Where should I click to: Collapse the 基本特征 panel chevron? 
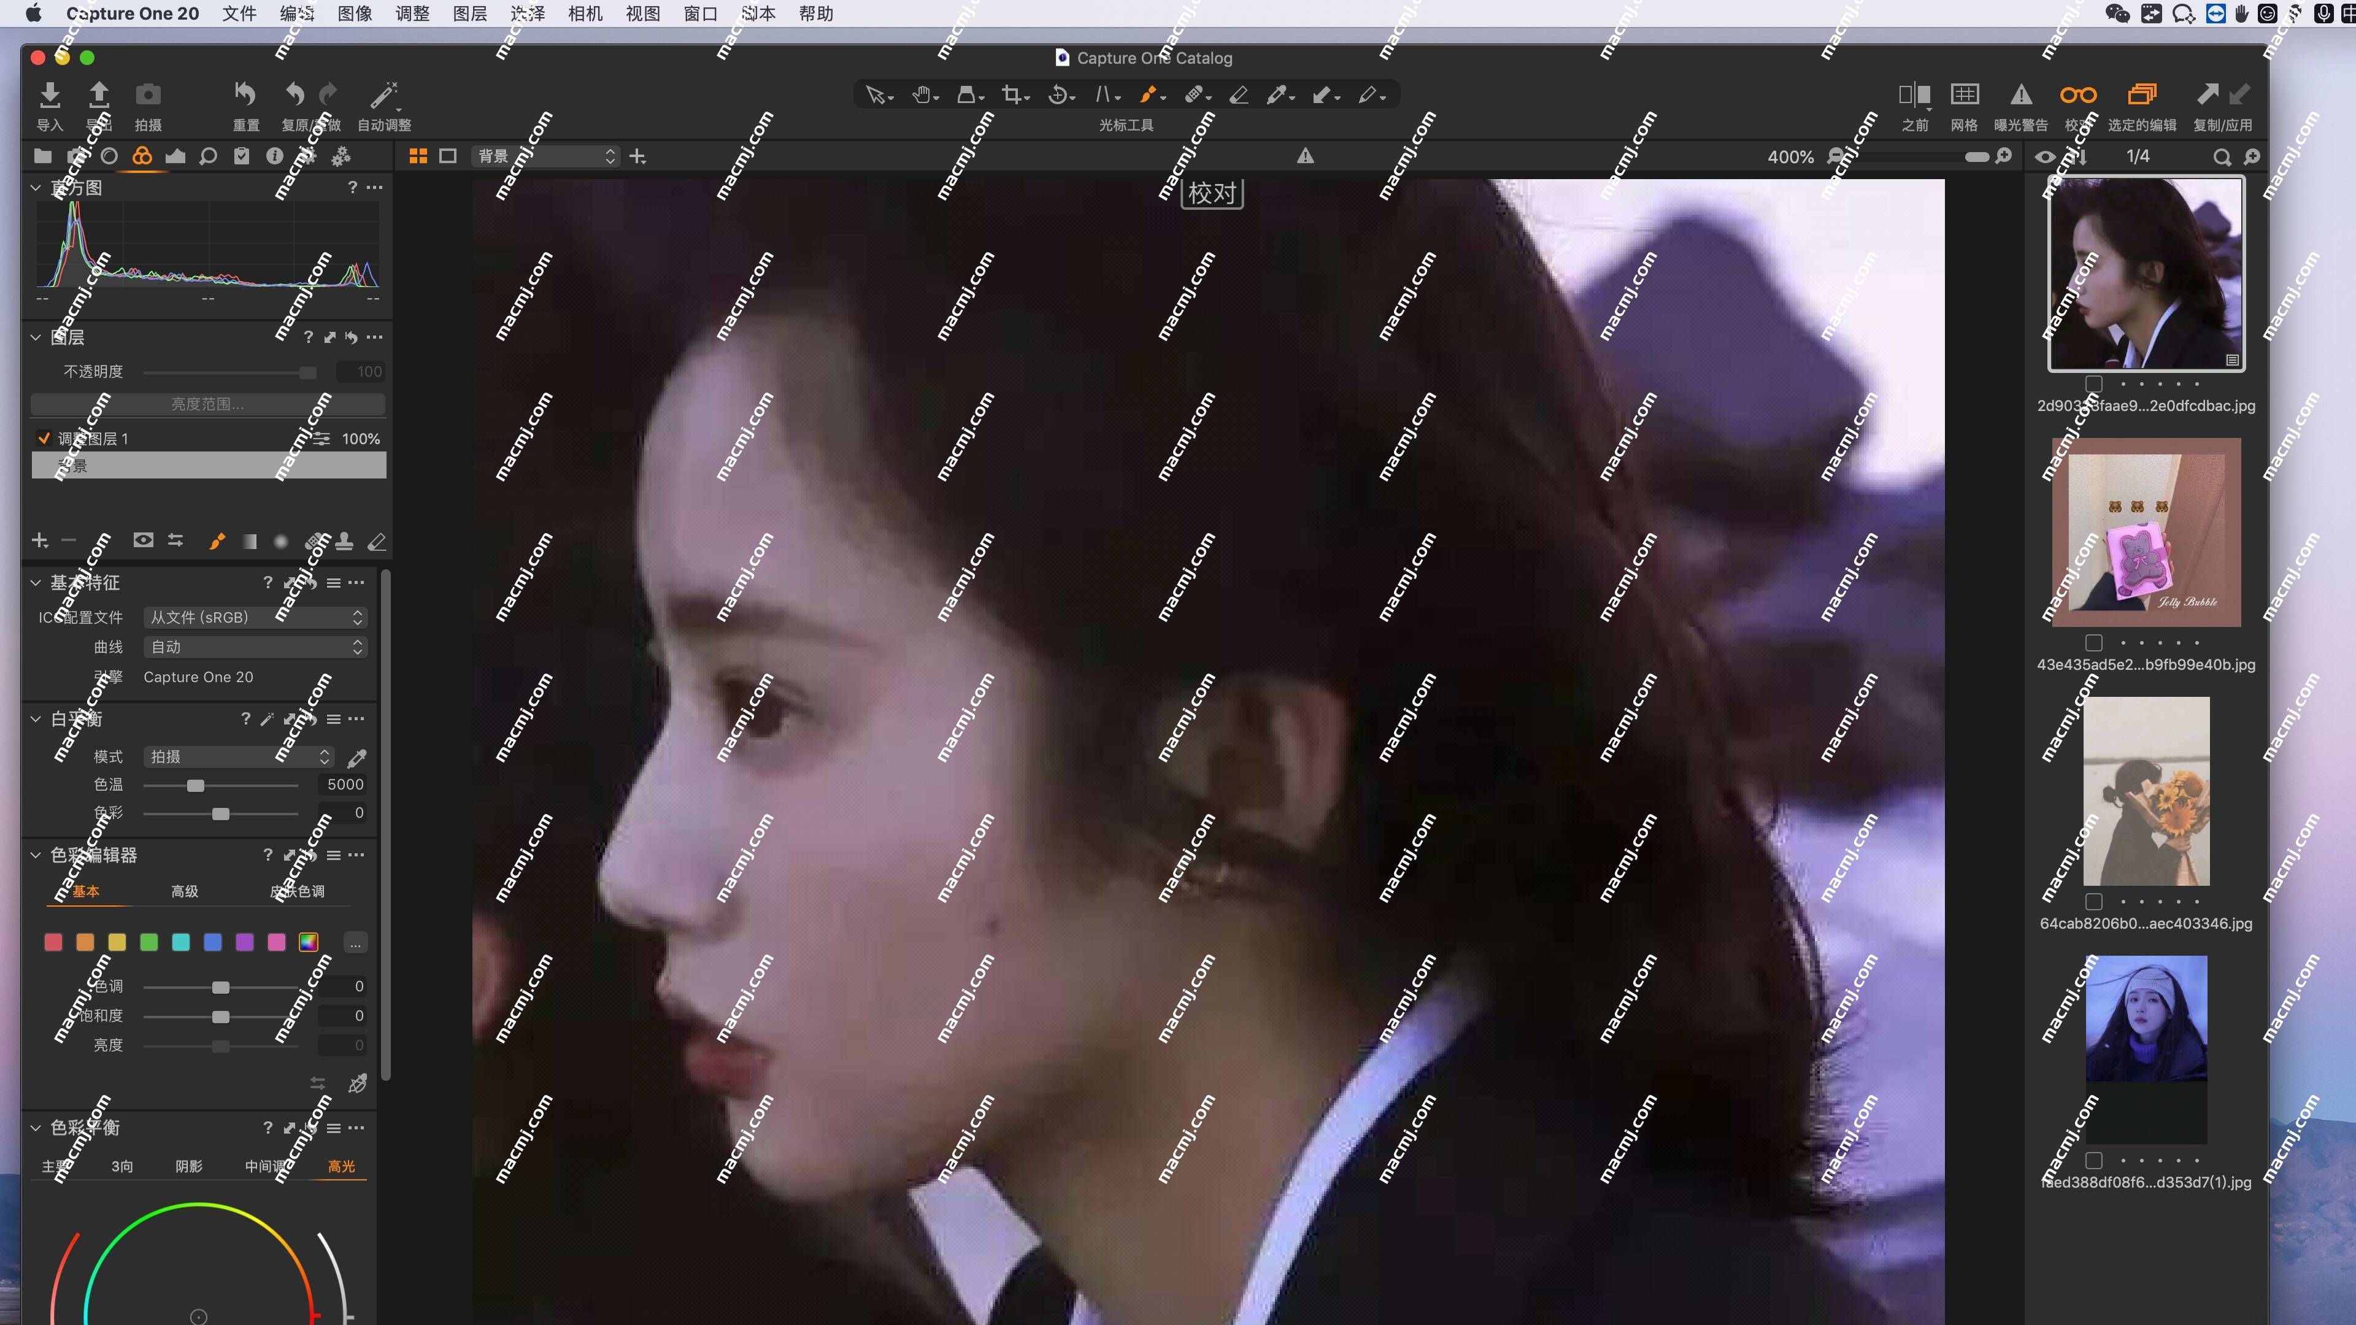click(x=36, y=583)
